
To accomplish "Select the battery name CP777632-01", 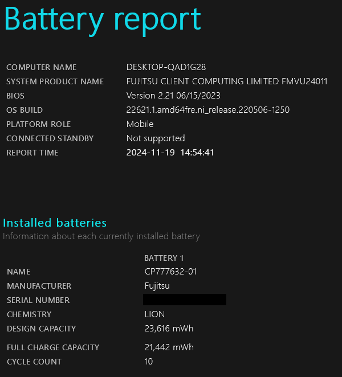I will click(x=170, y=272).
